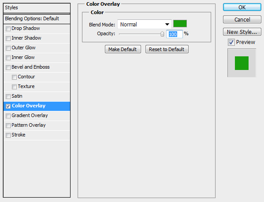Enable the Texture checkbox
The image size is (264, 202).
pyautogui.click(x=14, y=87)
